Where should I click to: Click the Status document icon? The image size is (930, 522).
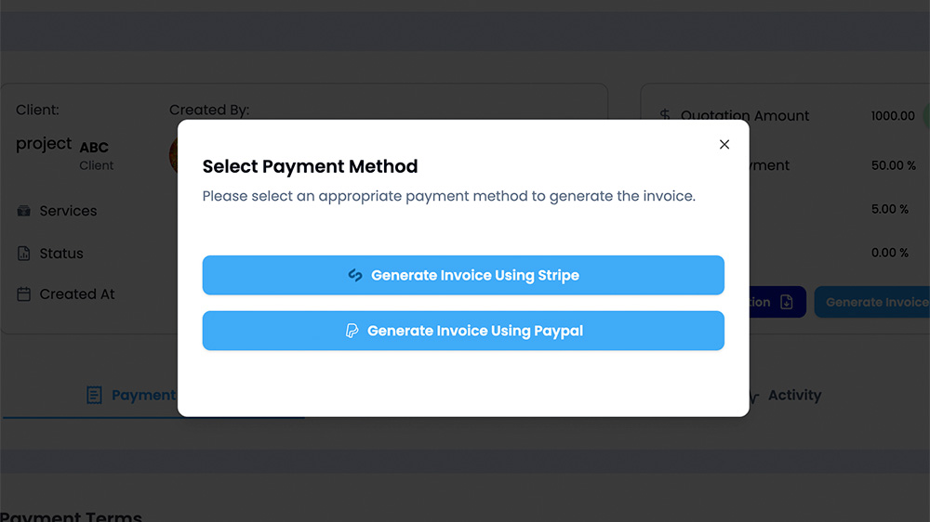[24, 254]
